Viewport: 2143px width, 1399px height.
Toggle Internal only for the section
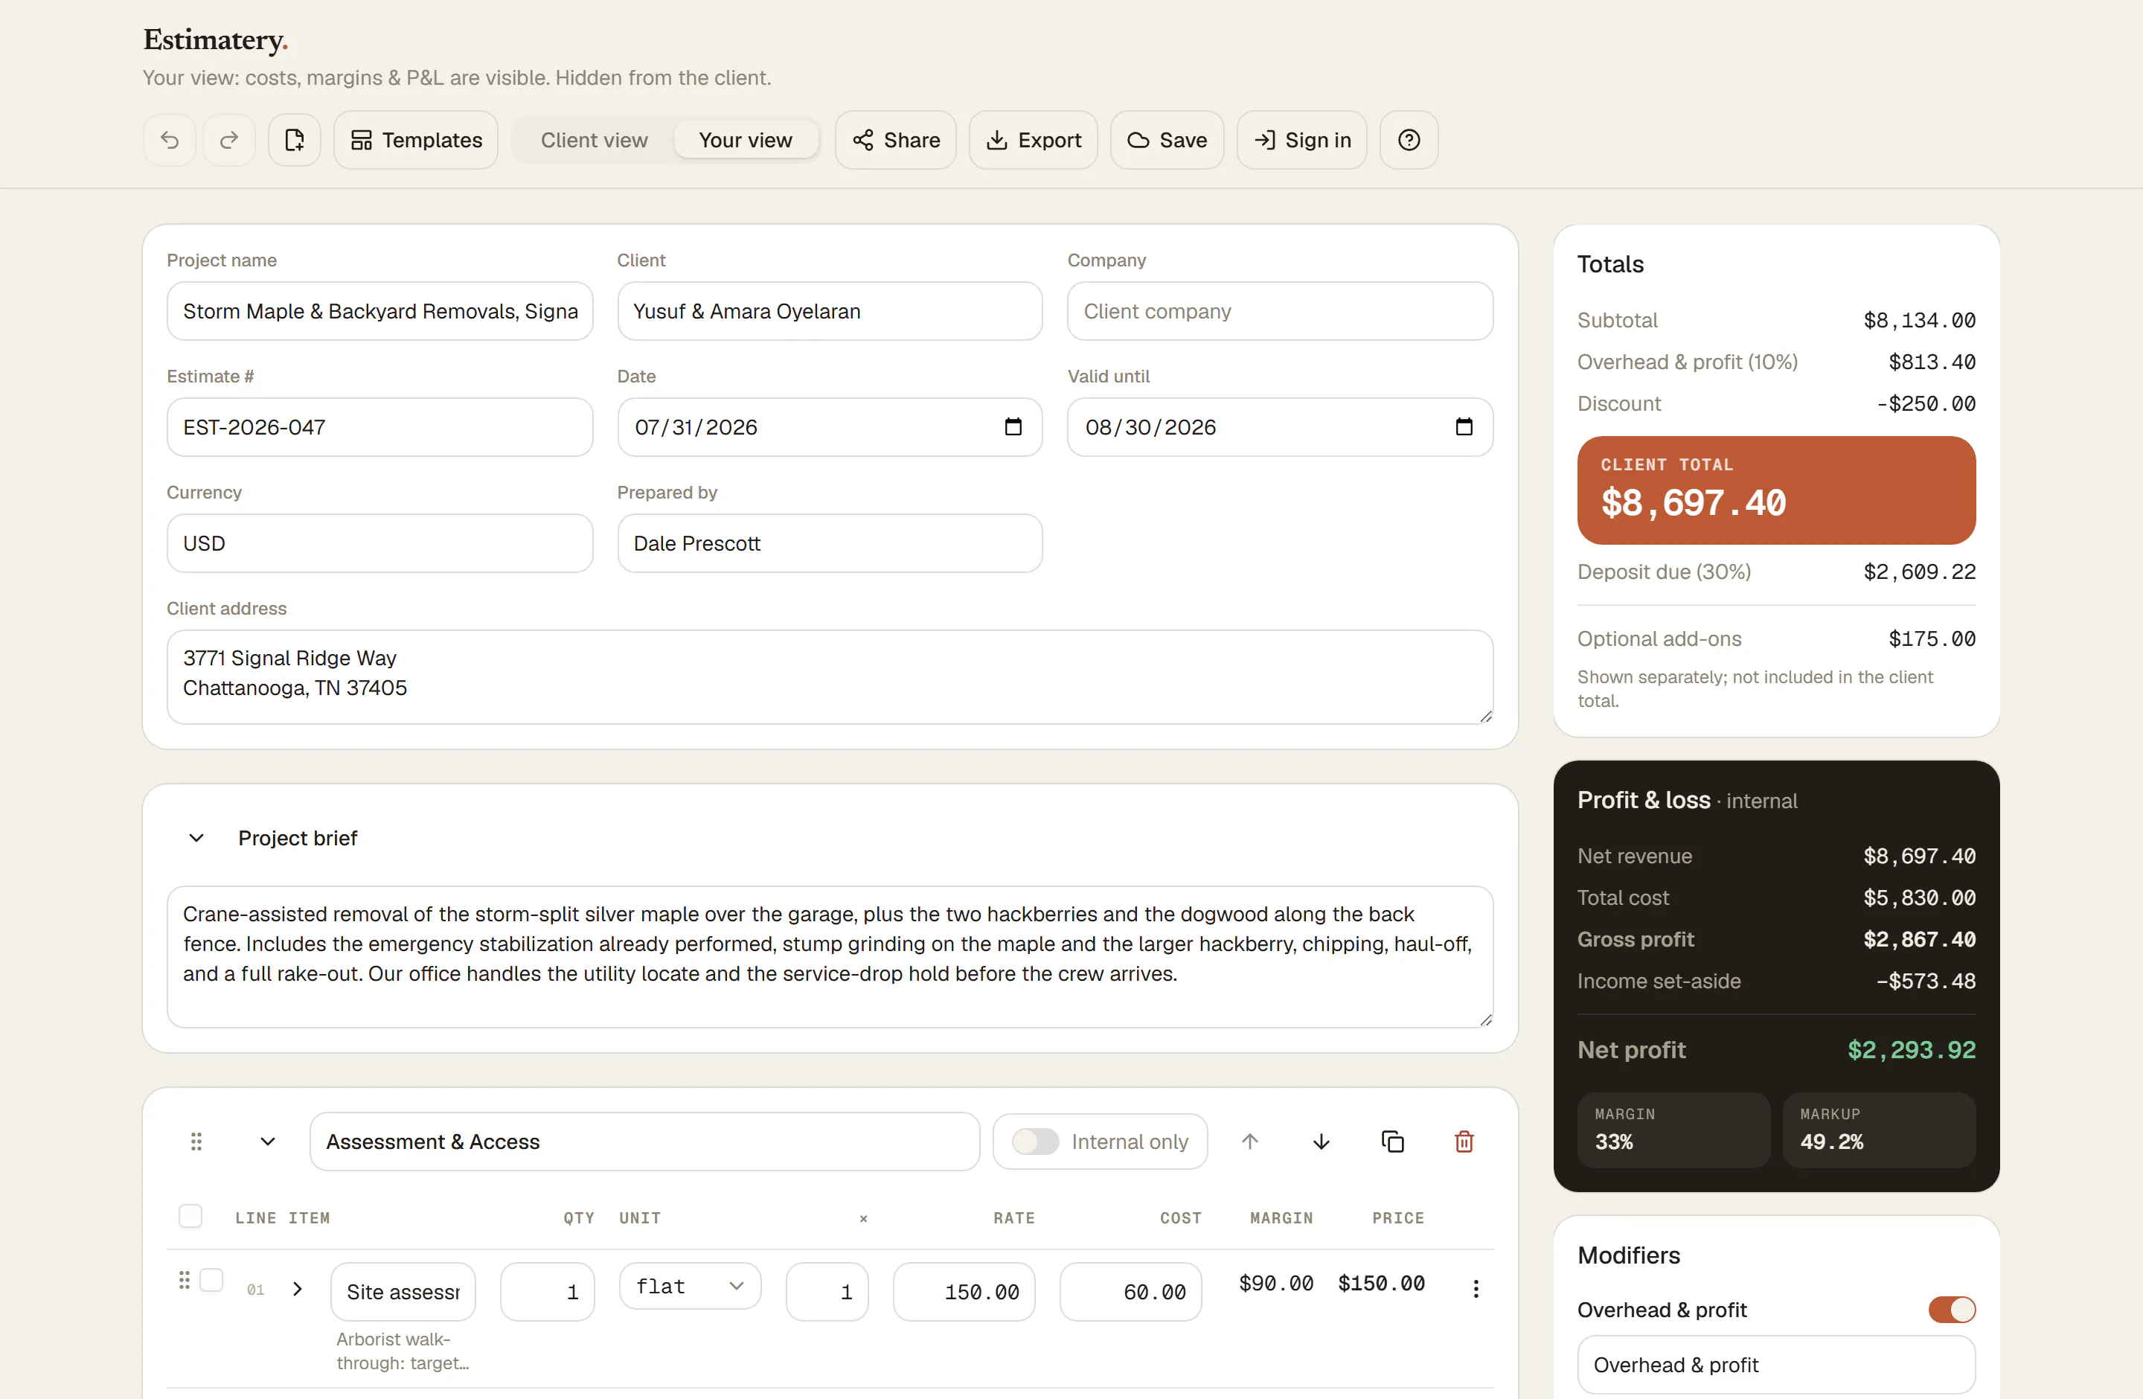point(1036,1142)
